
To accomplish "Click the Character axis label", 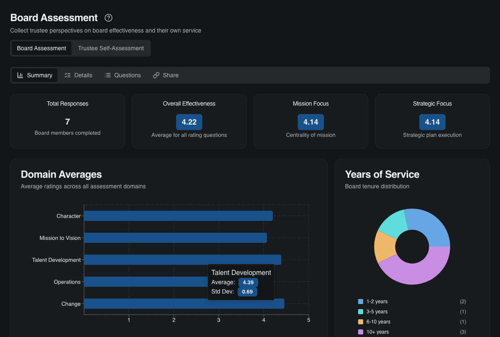I will (x=68, y=216).
